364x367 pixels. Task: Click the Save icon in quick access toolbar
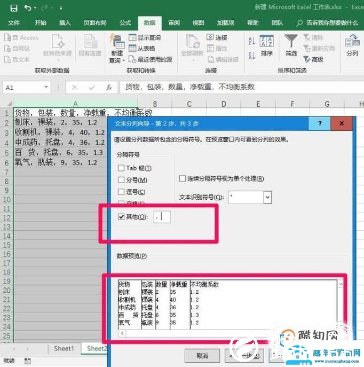click(14, 8)
